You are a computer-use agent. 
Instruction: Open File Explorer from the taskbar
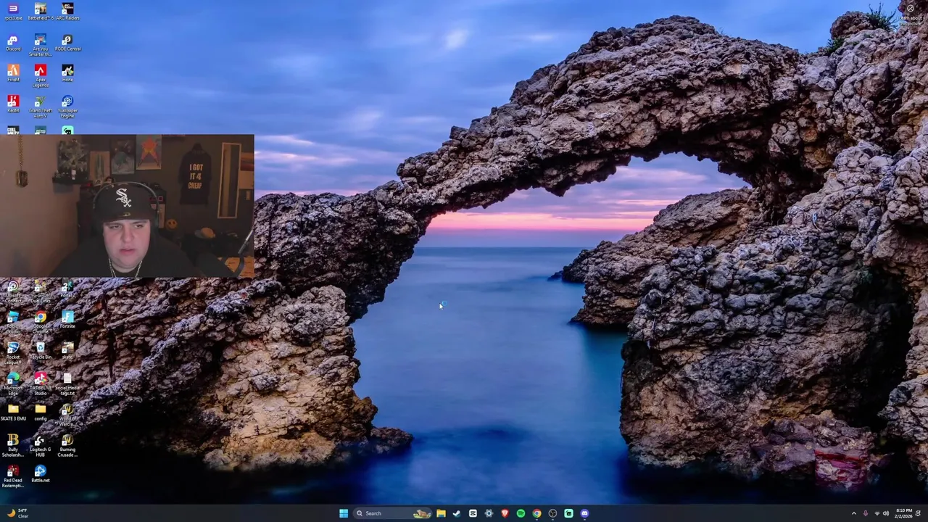(x=441, y=513)
